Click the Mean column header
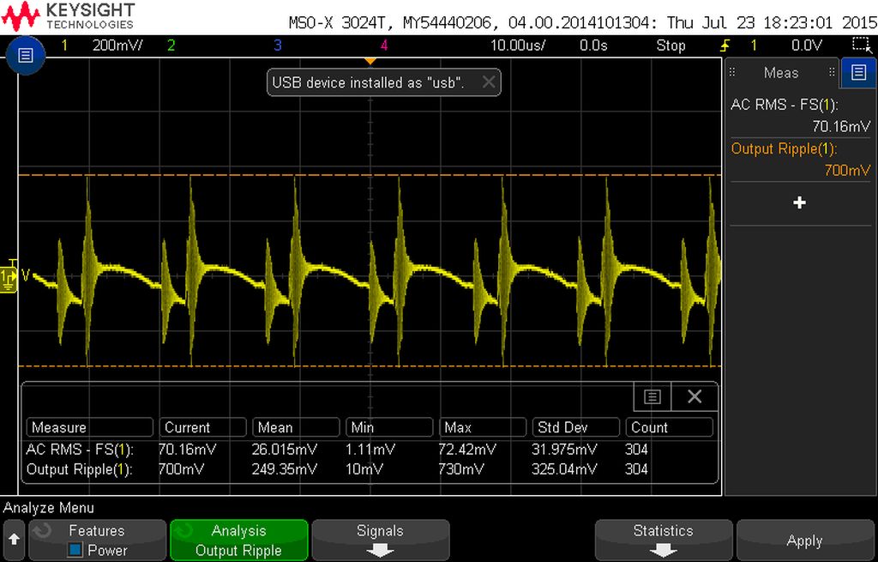Screen dimensions: 878x562 pyautogui.click(x=296, y=427)
